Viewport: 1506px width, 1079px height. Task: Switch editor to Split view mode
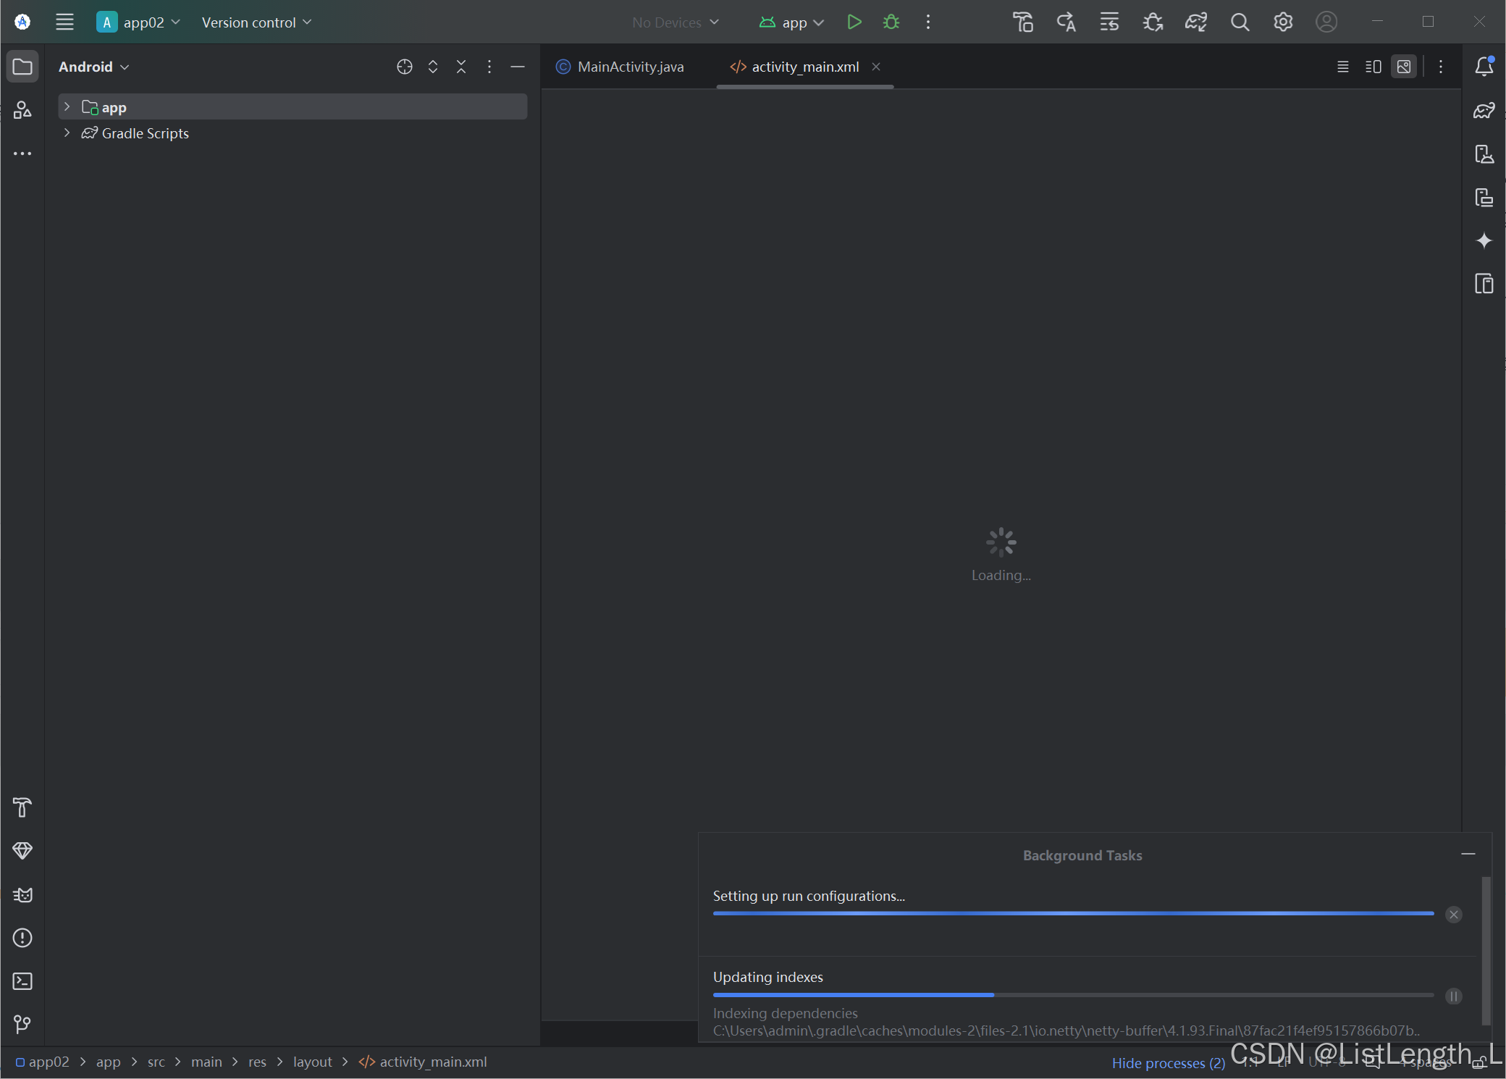[x=1373, y=67]
